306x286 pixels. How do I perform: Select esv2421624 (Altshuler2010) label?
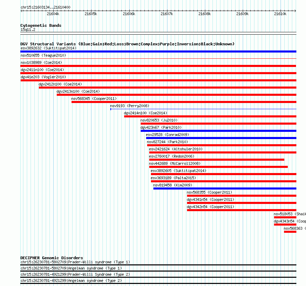176,149
